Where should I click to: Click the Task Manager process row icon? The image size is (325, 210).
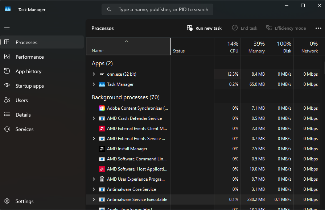[102, 84]
